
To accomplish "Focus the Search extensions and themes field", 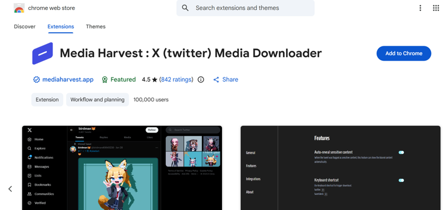I will point(245,8).
